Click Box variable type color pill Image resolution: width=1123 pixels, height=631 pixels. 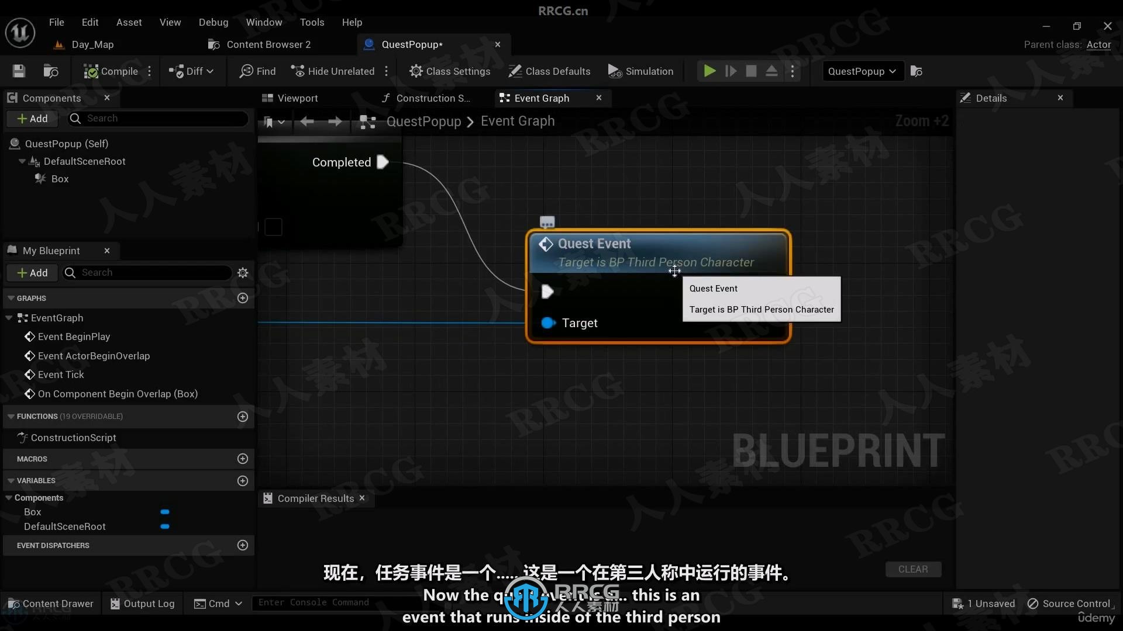pyautogui.click(x=165, y=512)
